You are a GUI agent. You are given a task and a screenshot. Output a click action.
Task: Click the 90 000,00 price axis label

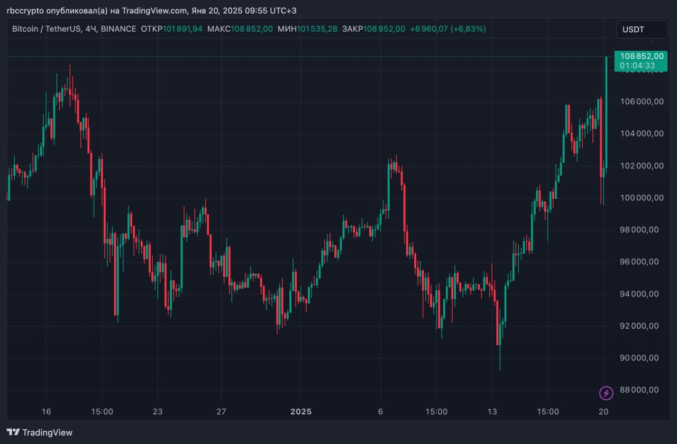640,358
